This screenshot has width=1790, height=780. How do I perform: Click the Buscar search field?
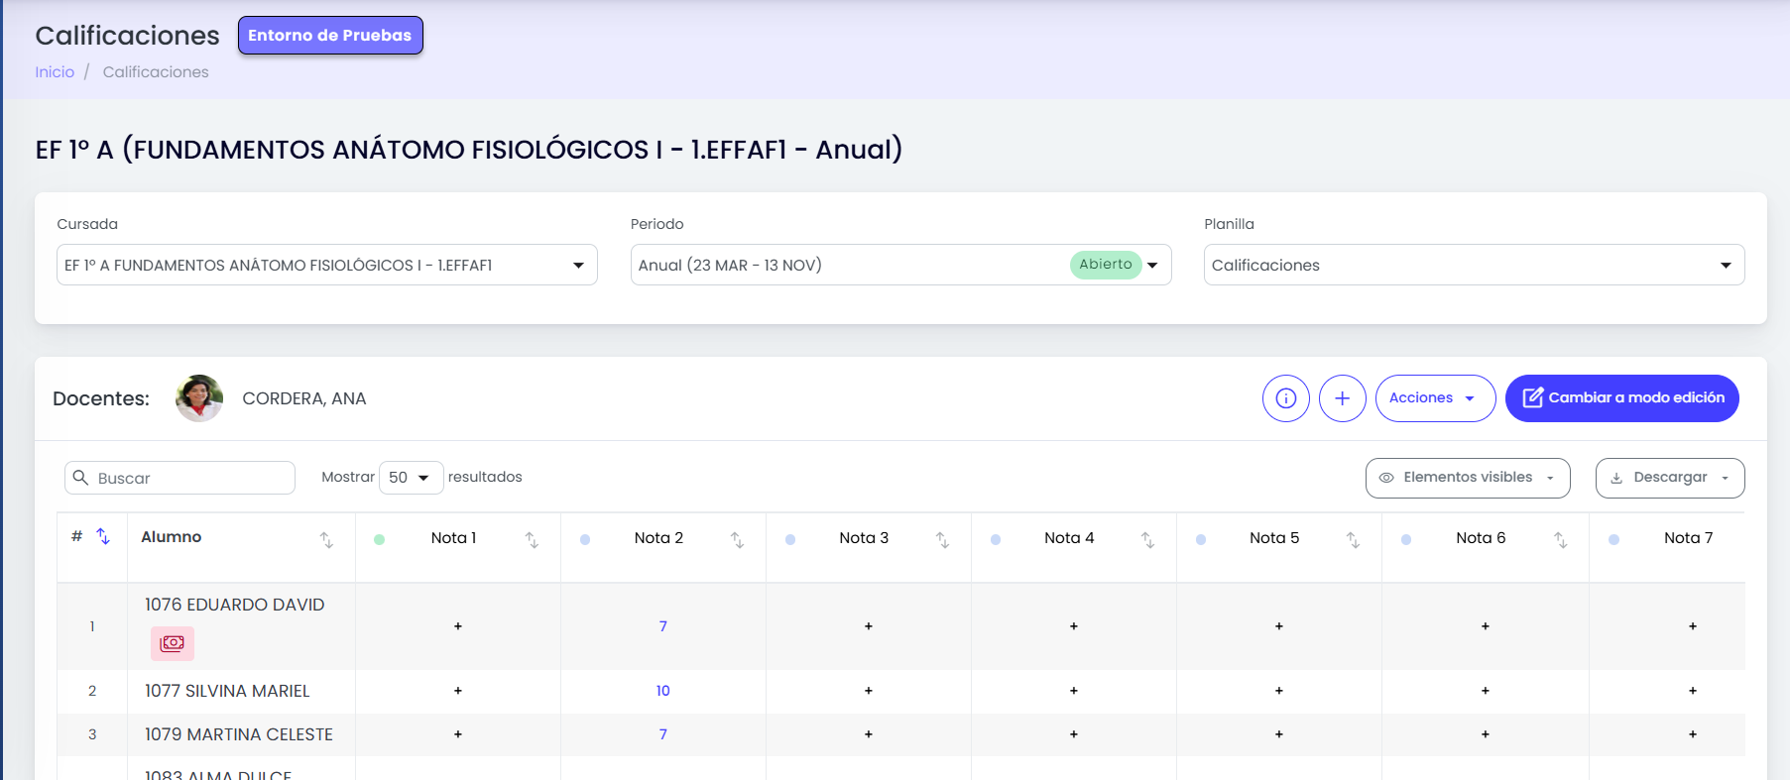(x=179, y=478)
